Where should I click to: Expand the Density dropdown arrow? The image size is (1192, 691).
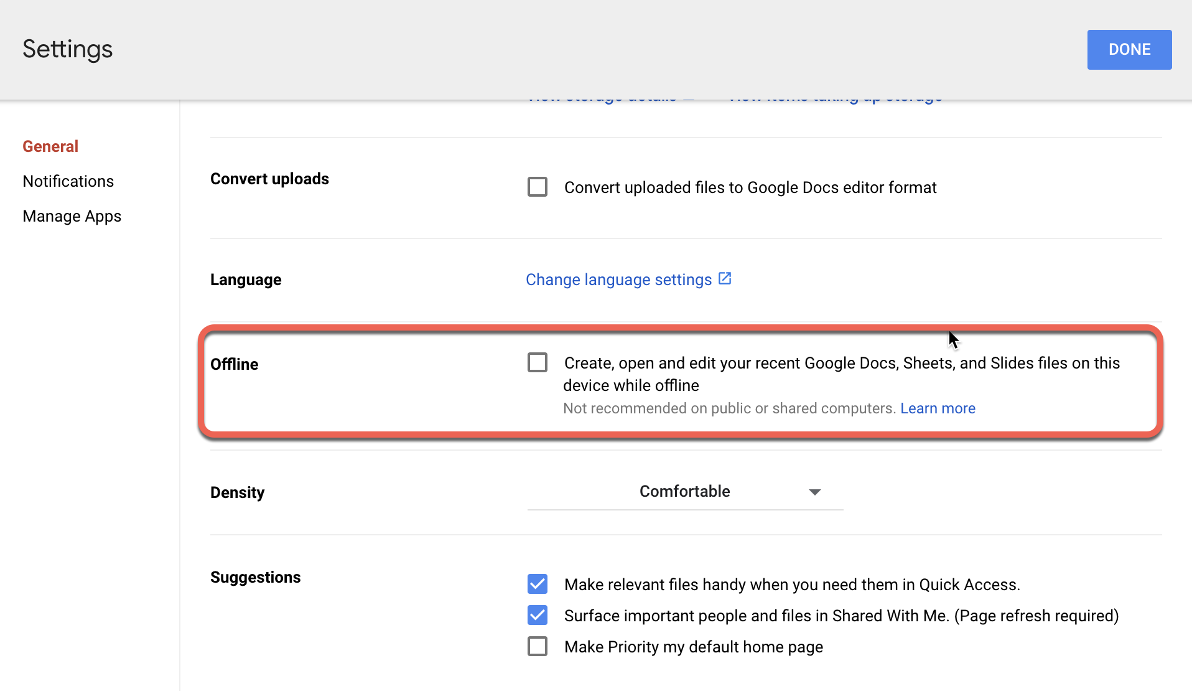coord(814,492)
